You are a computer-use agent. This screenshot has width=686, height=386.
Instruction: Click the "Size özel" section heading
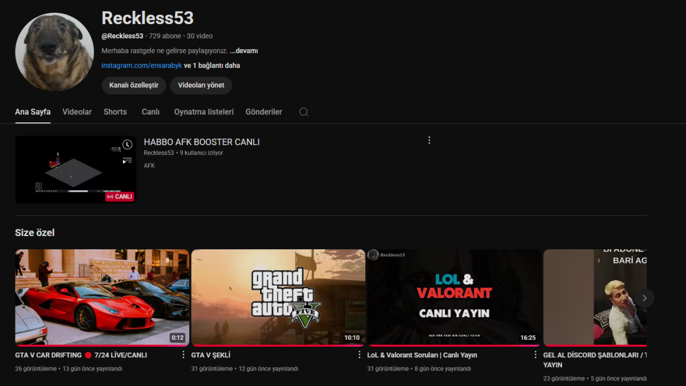click(x=35, y=233)
